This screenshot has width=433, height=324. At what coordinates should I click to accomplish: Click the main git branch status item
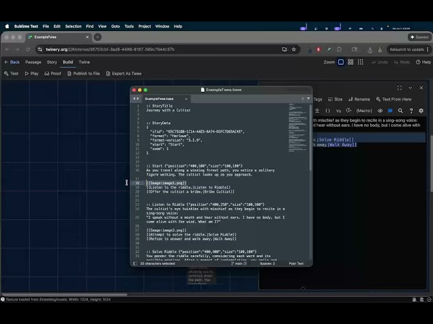pos(239,264)
